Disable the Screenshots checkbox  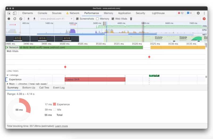[x=77, y=19]
